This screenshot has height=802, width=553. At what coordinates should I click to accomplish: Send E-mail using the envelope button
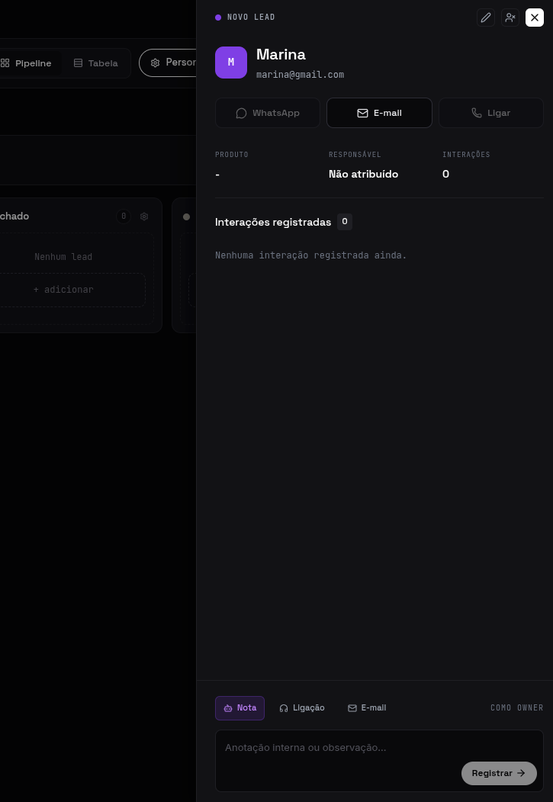pos(379,113)
